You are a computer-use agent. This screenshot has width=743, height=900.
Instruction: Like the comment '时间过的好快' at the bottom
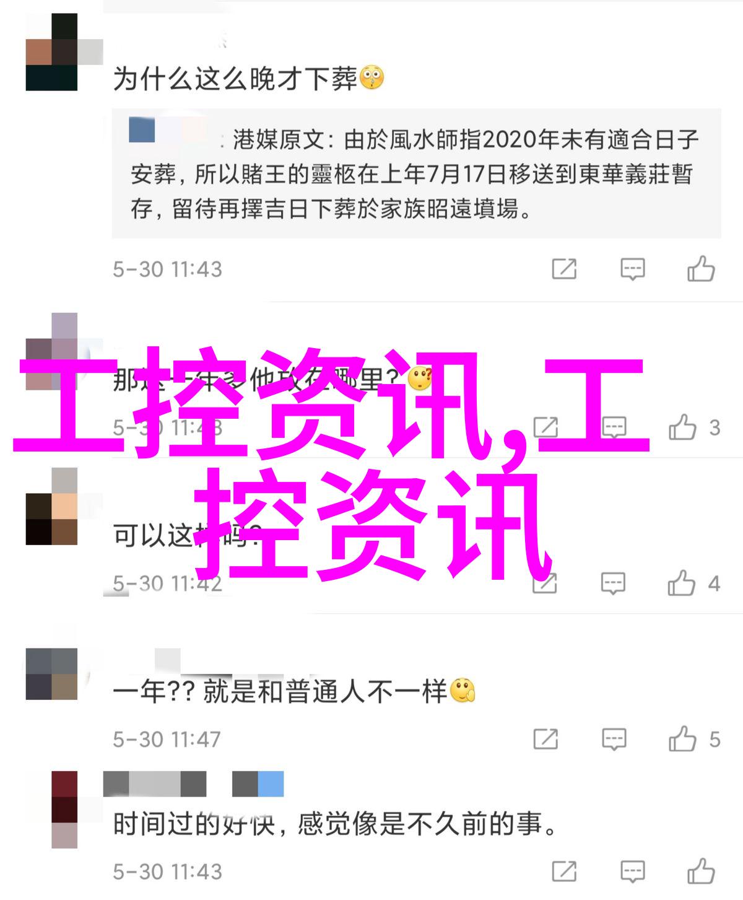pos(701,872)
